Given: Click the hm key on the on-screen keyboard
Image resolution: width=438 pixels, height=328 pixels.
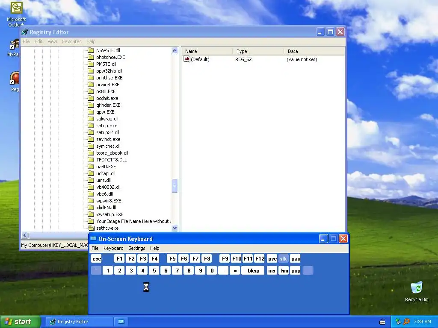Looking at the screenshot, I should 284,270.
